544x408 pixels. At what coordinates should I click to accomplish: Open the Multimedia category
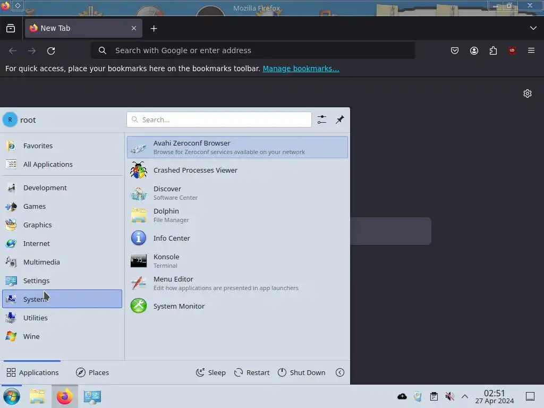click(62, 262)
